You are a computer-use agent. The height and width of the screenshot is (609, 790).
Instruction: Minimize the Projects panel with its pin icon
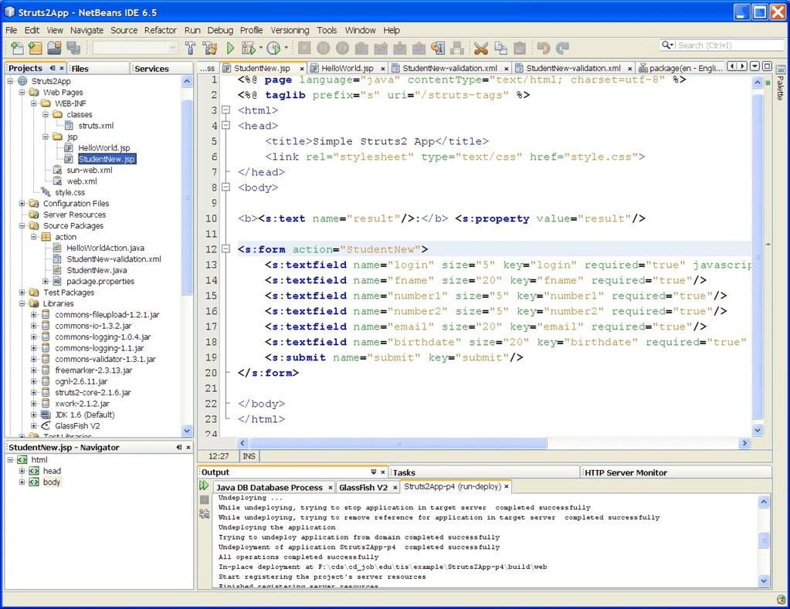click(x=53, y=68)
